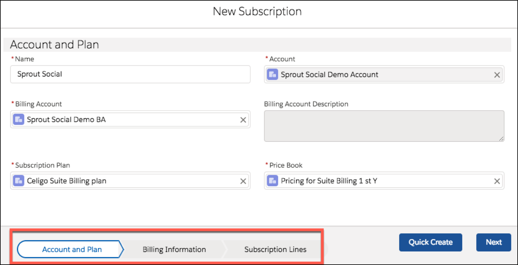This screenshot has height=265, width=518.
Task: Select the Account and Plan step
Action: point(71,249)
